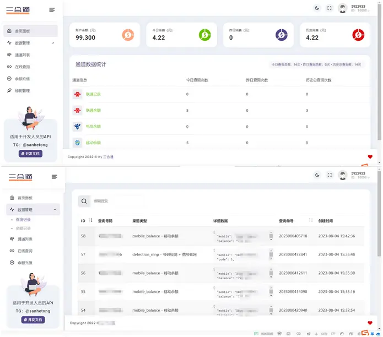Select 首页面板 in upper dashboard sidebar
The image size is (383, 337).
(x=30, y=31)
